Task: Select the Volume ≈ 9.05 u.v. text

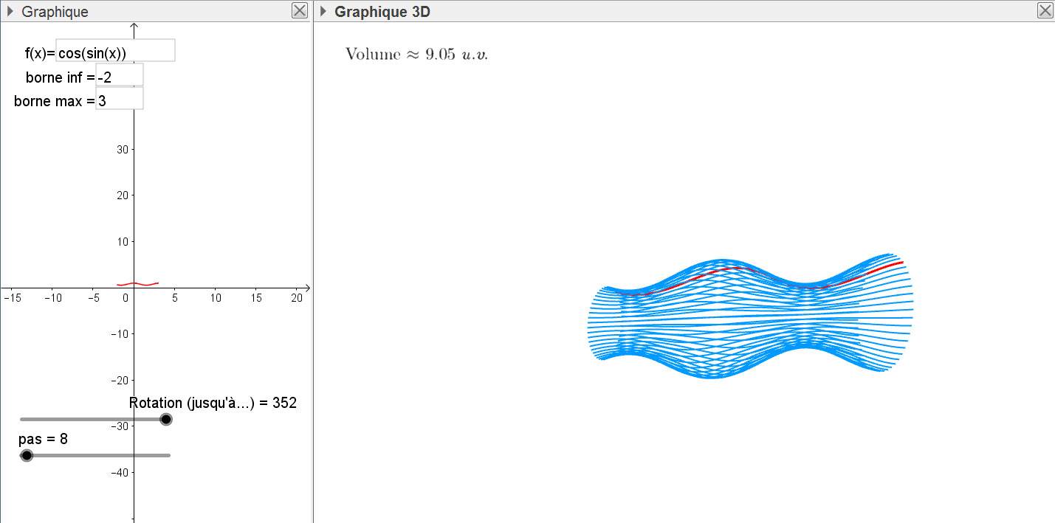Action: point(416,55)
